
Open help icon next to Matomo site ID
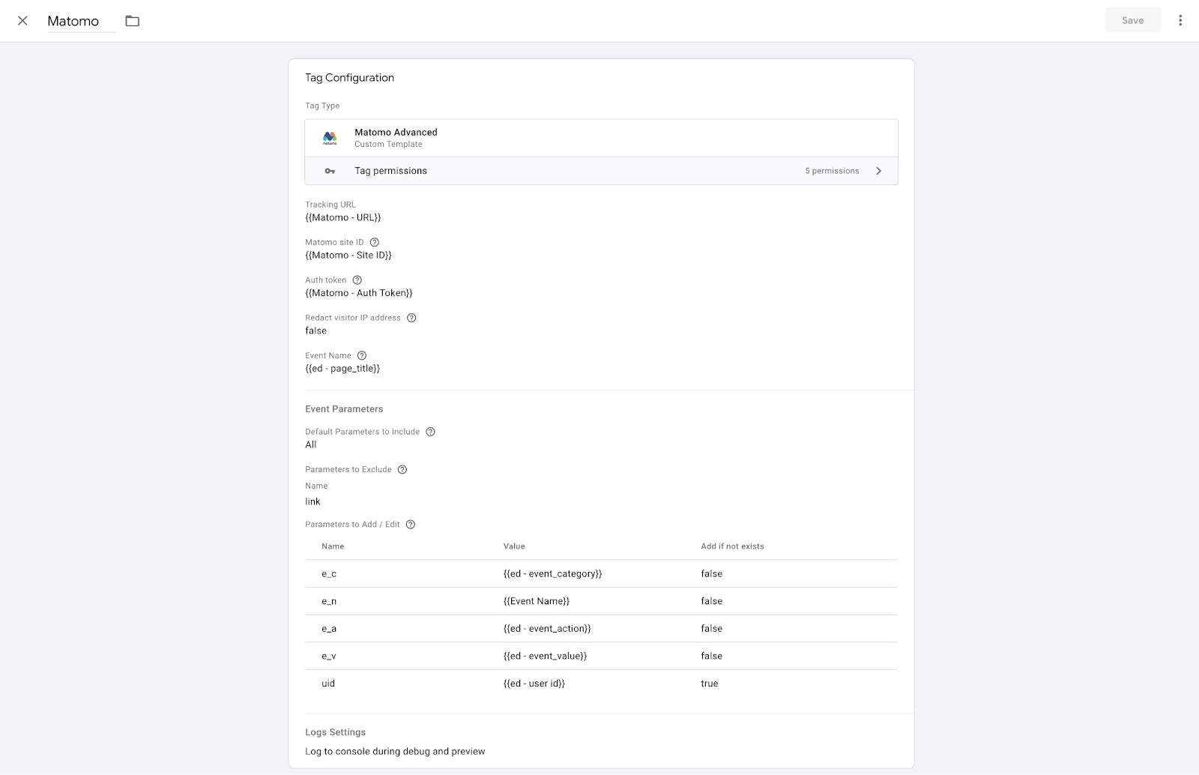pyautogui.click(x=375, y=242)
